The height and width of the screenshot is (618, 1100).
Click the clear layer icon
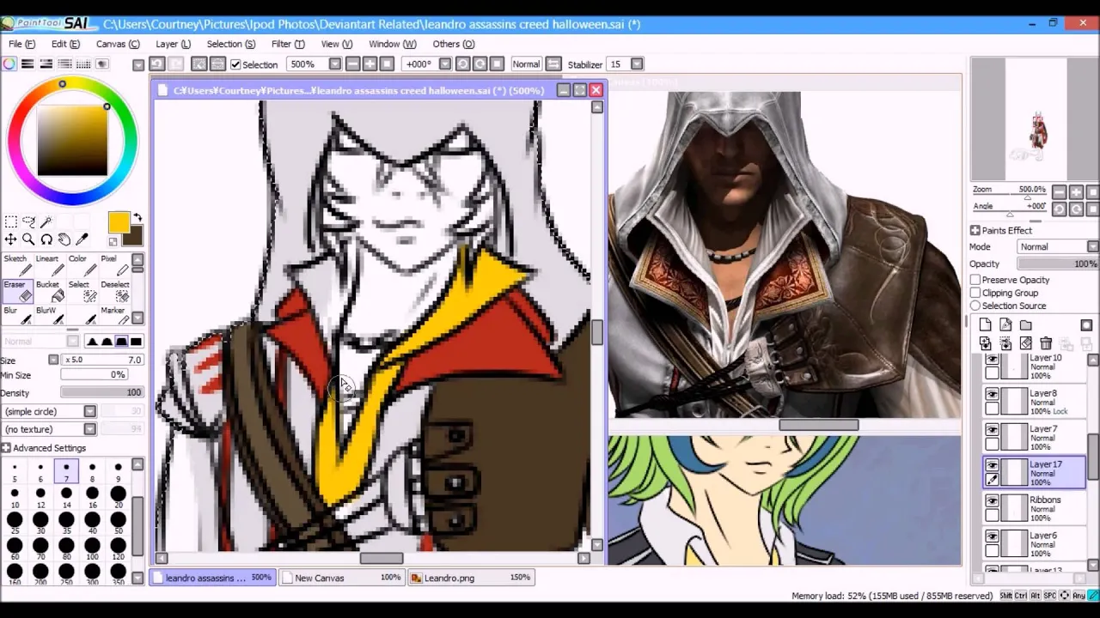pyautogui.click(x=1025, y=343)
